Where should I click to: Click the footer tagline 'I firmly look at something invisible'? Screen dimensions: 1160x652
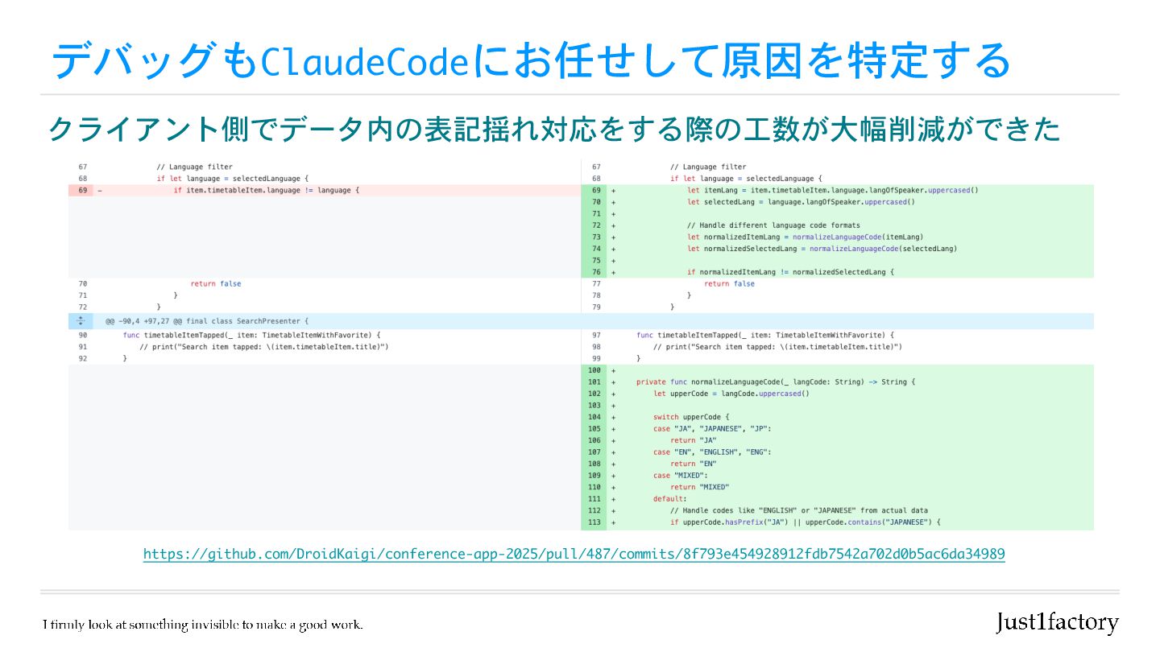(x=203, y=625)
